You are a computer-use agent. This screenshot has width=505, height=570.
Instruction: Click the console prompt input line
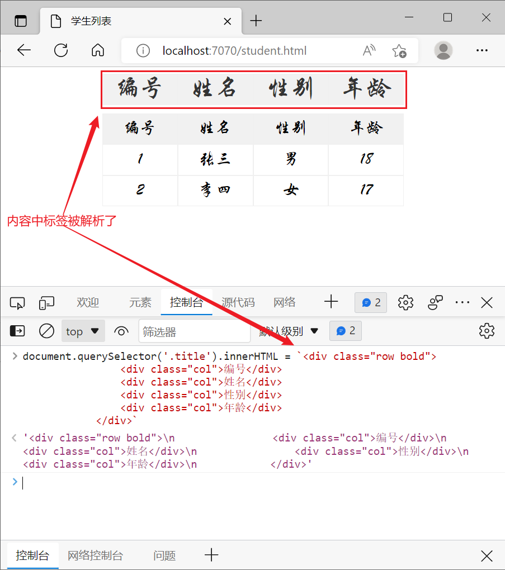pyautogui.click(x=253, y=483)
